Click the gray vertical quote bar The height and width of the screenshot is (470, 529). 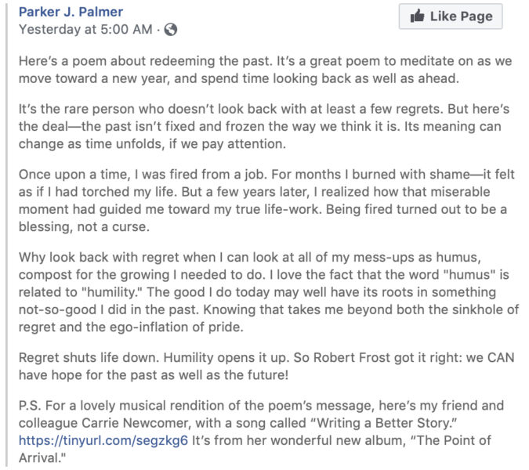point(5,235)
